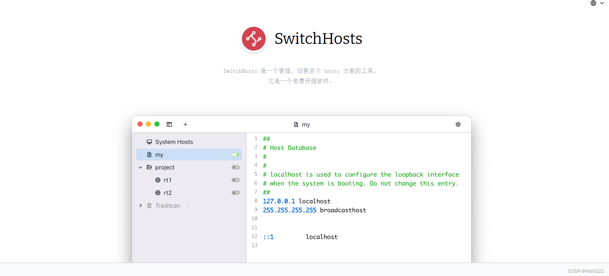Toggle the sidebar panel layout icon

[x=169, y=125]
